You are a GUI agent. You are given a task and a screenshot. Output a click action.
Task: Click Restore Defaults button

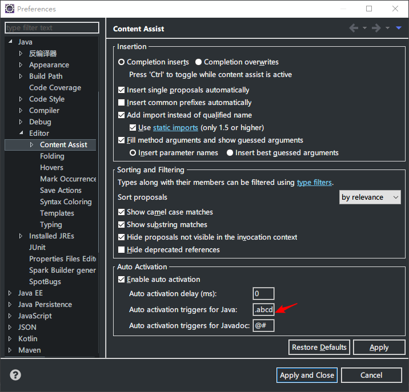[x=319, y=347]
